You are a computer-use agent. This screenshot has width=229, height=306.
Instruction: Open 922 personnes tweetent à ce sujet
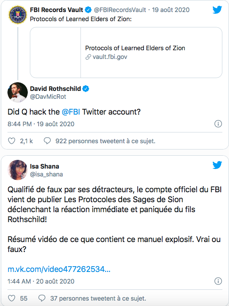(105, 141)
